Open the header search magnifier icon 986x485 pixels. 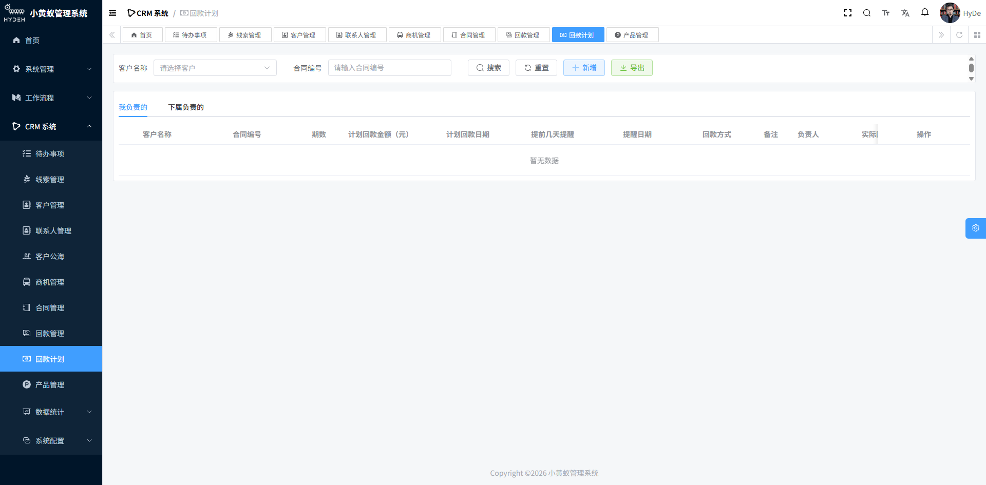pos(867,13)
